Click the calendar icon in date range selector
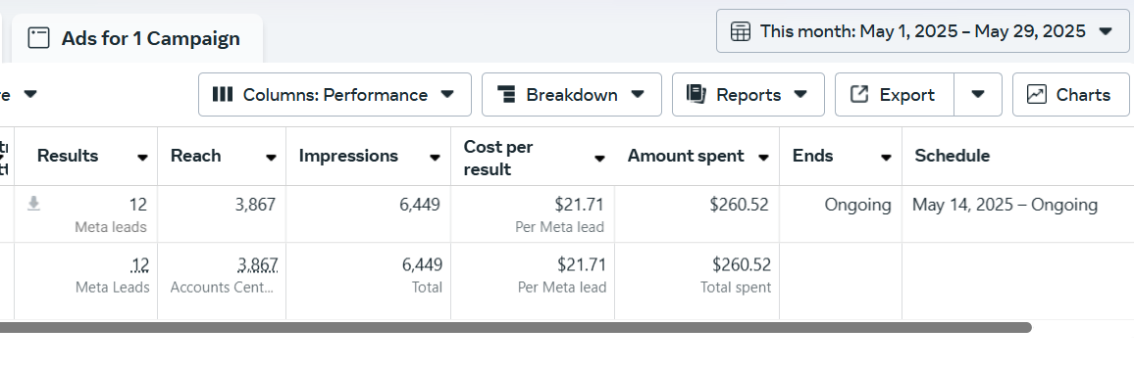This screenshot has width=1134, height=374. 740,31
